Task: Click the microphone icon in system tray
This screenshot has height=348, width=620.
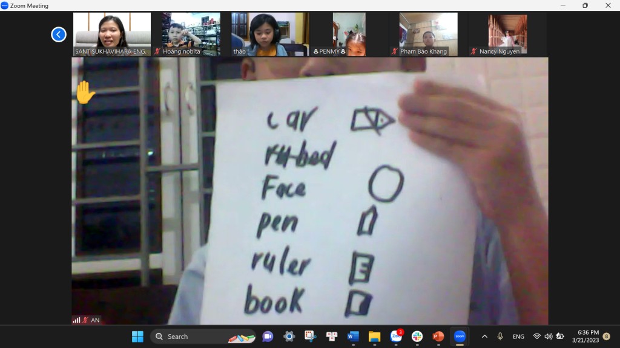Action: [x=500, y=337]
